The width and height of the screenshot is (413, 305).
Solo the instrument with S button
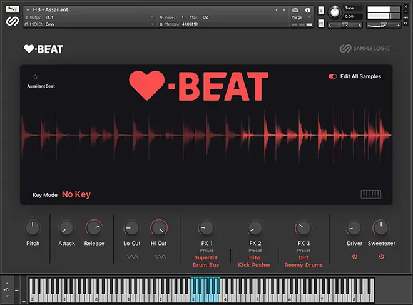(x=321, y=10)
